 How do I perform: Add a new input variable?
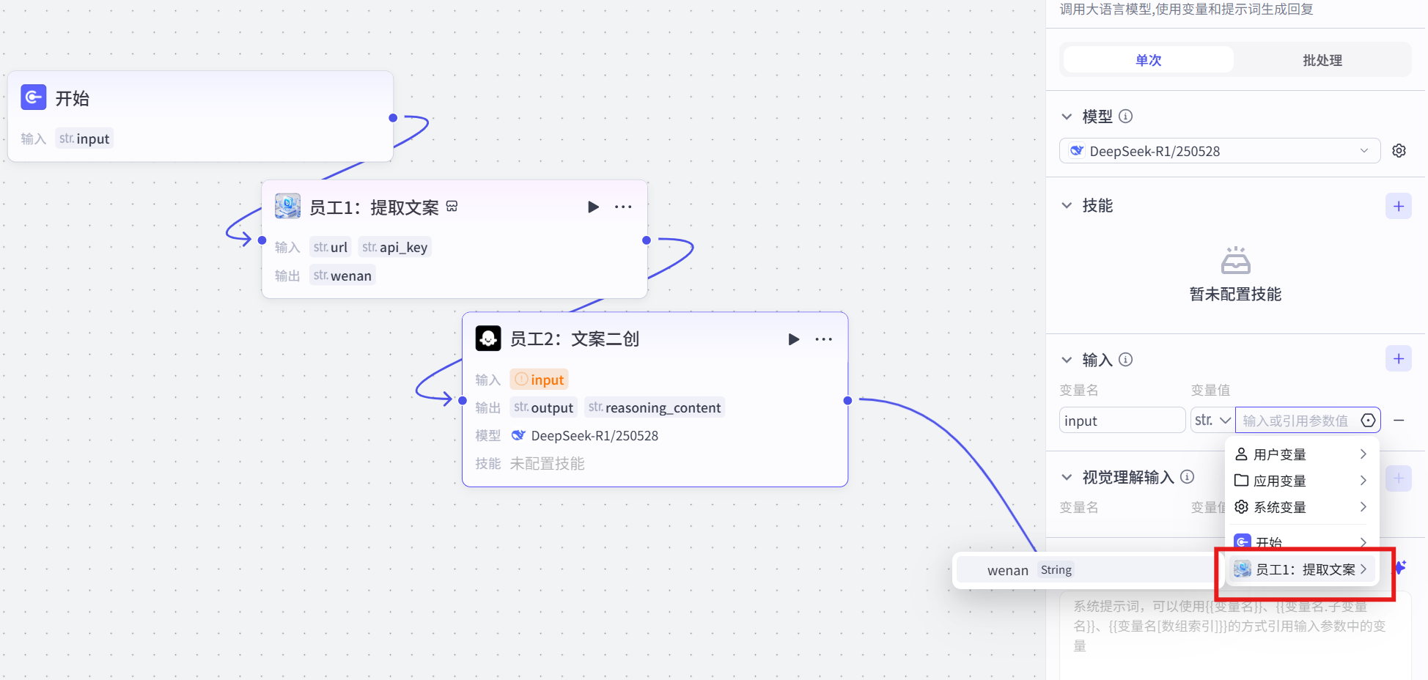pos(1399,359)
